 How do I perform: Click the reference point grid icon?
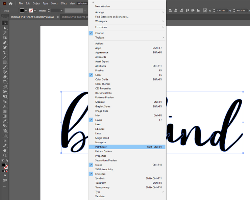[x=205, y=10]
